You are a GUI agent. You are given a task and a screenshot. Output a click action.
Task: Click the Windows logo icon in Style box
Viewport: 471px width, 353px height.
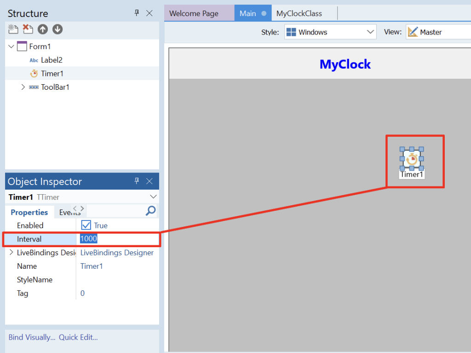(x=291, y=32)
